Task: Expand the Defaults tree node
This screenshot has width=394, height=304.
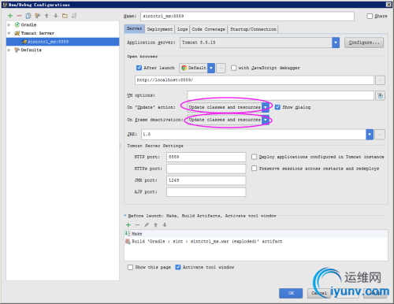Action: (9, 50)
